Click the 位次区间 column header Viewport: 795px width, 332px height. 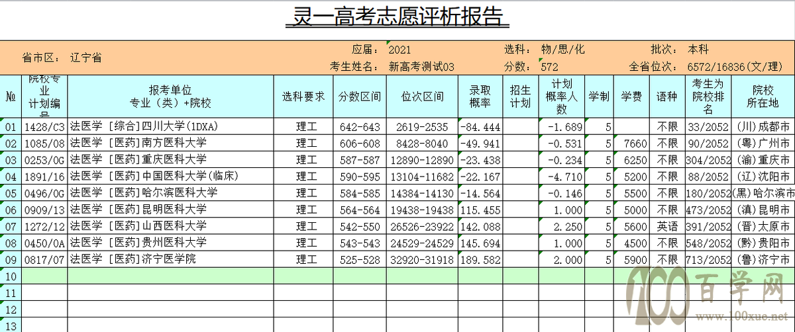(423, 97)
